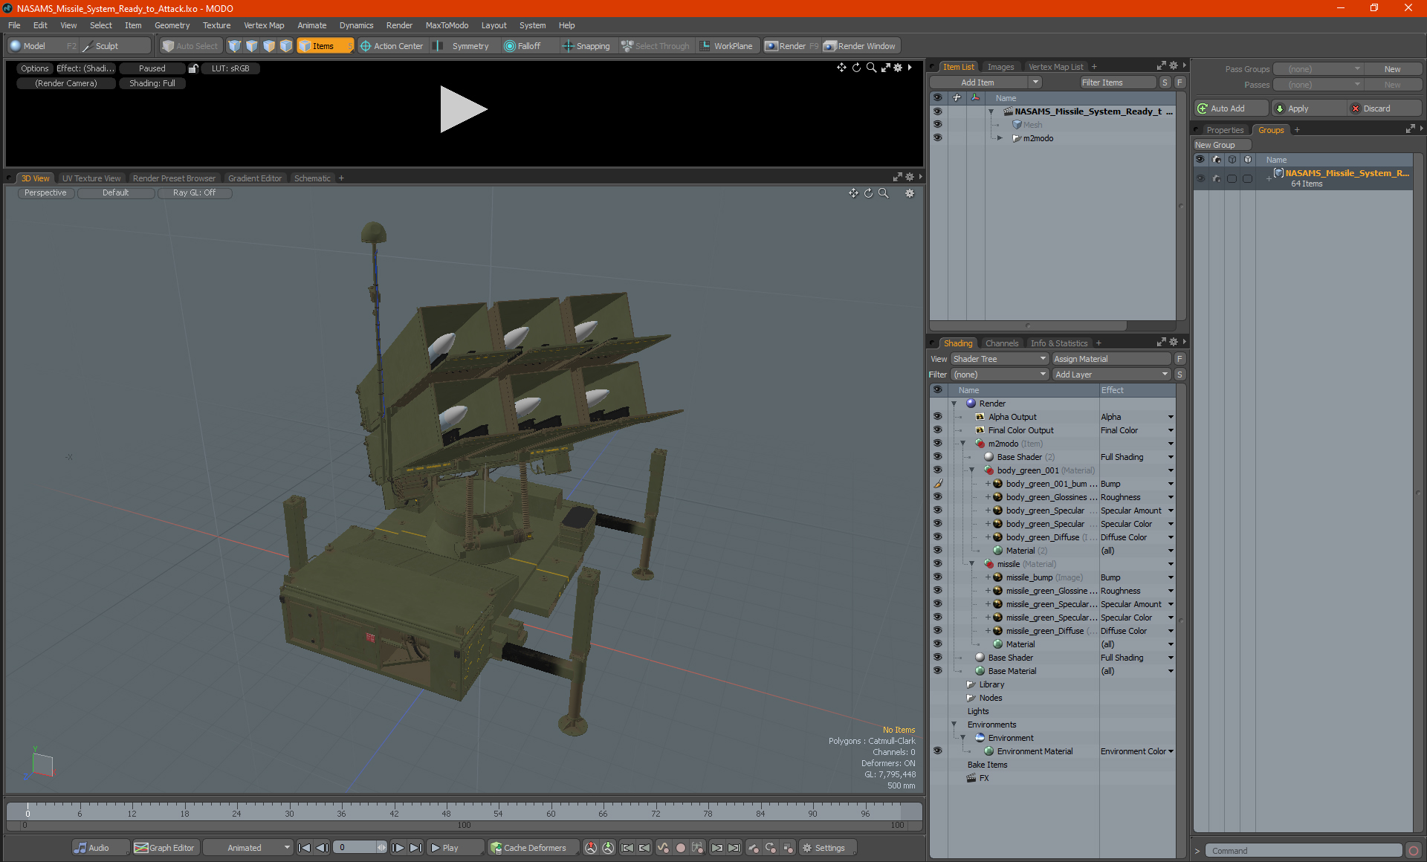
Task: Open the Add Item dropdown
Action: coord(986,82)
